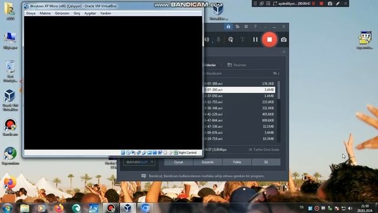
Task: Open the floating recorder bar hamburger menu
Action: pos(255,4)
